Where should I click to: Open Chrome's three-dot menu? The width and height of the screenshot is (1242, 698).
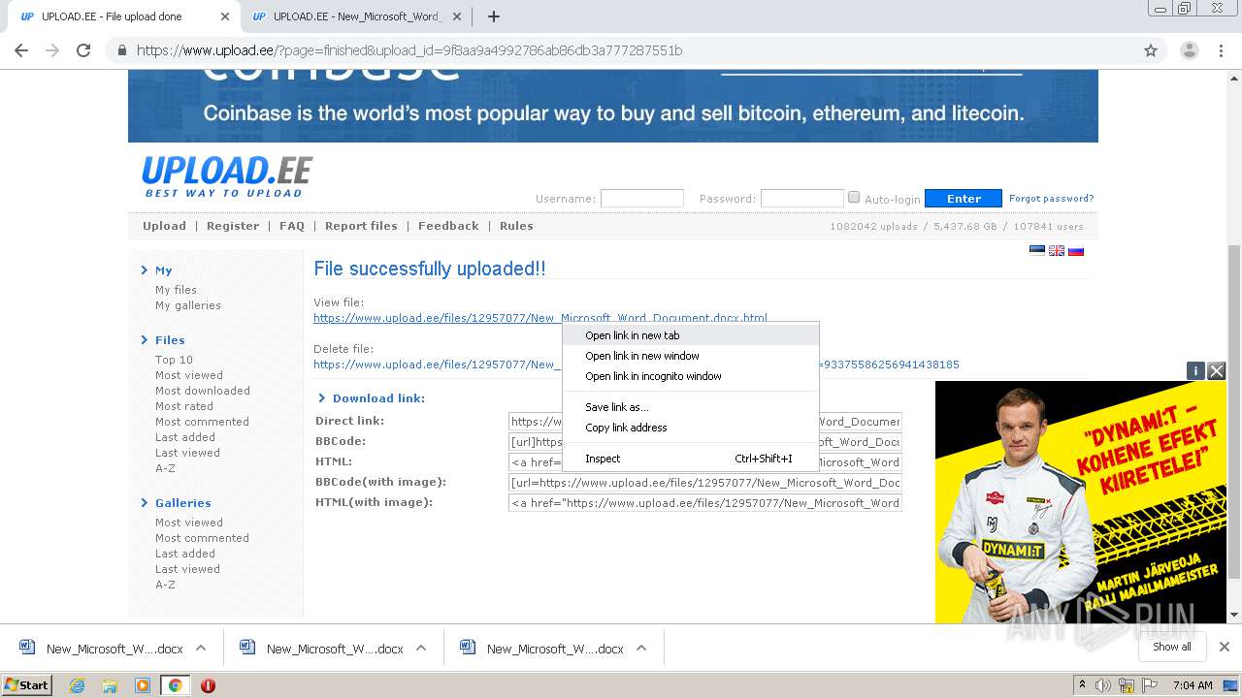[x=1222, y=50]
